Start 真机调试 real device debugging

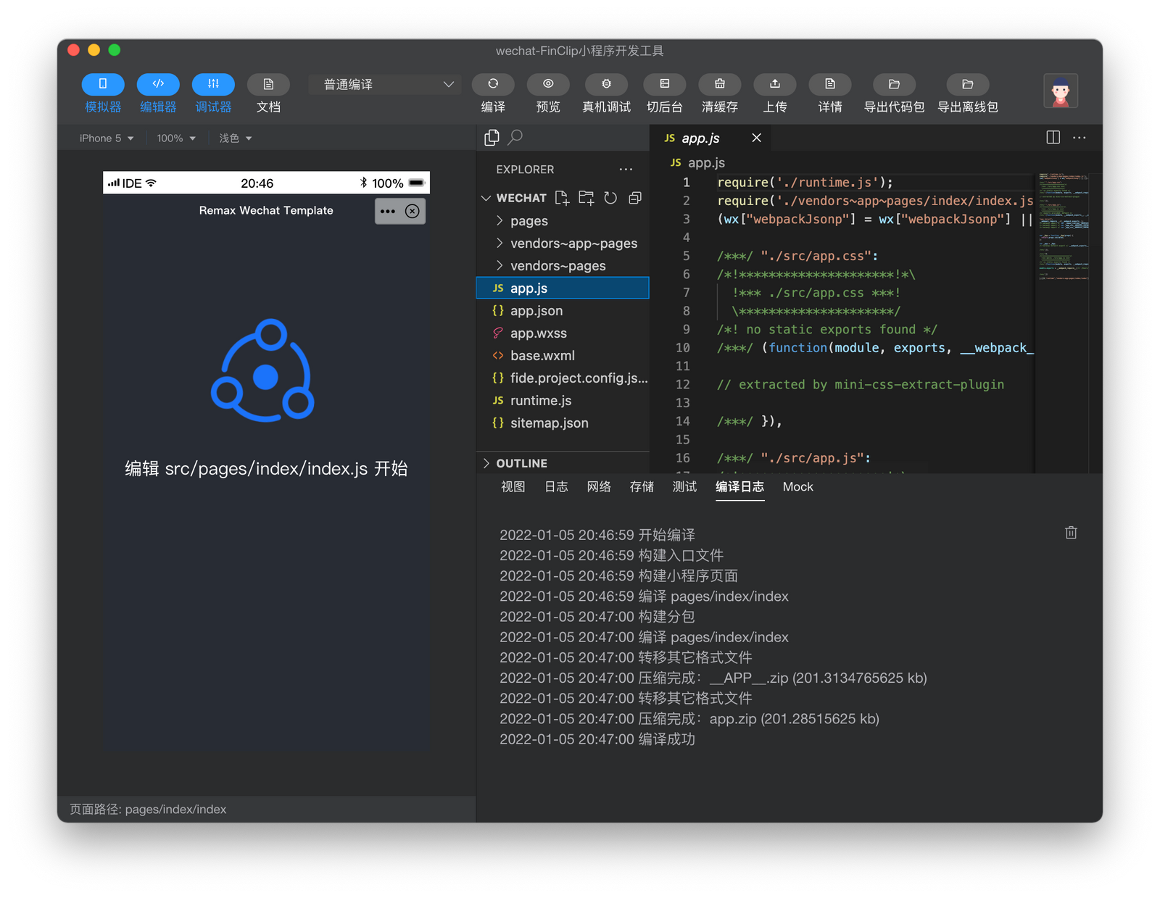(x=606, y=84)
